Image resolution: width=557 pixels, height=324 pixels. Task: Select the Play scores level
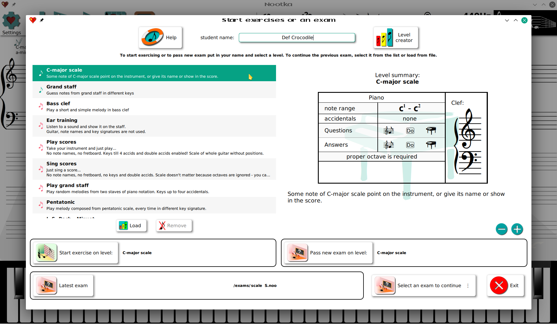[154, 147]
